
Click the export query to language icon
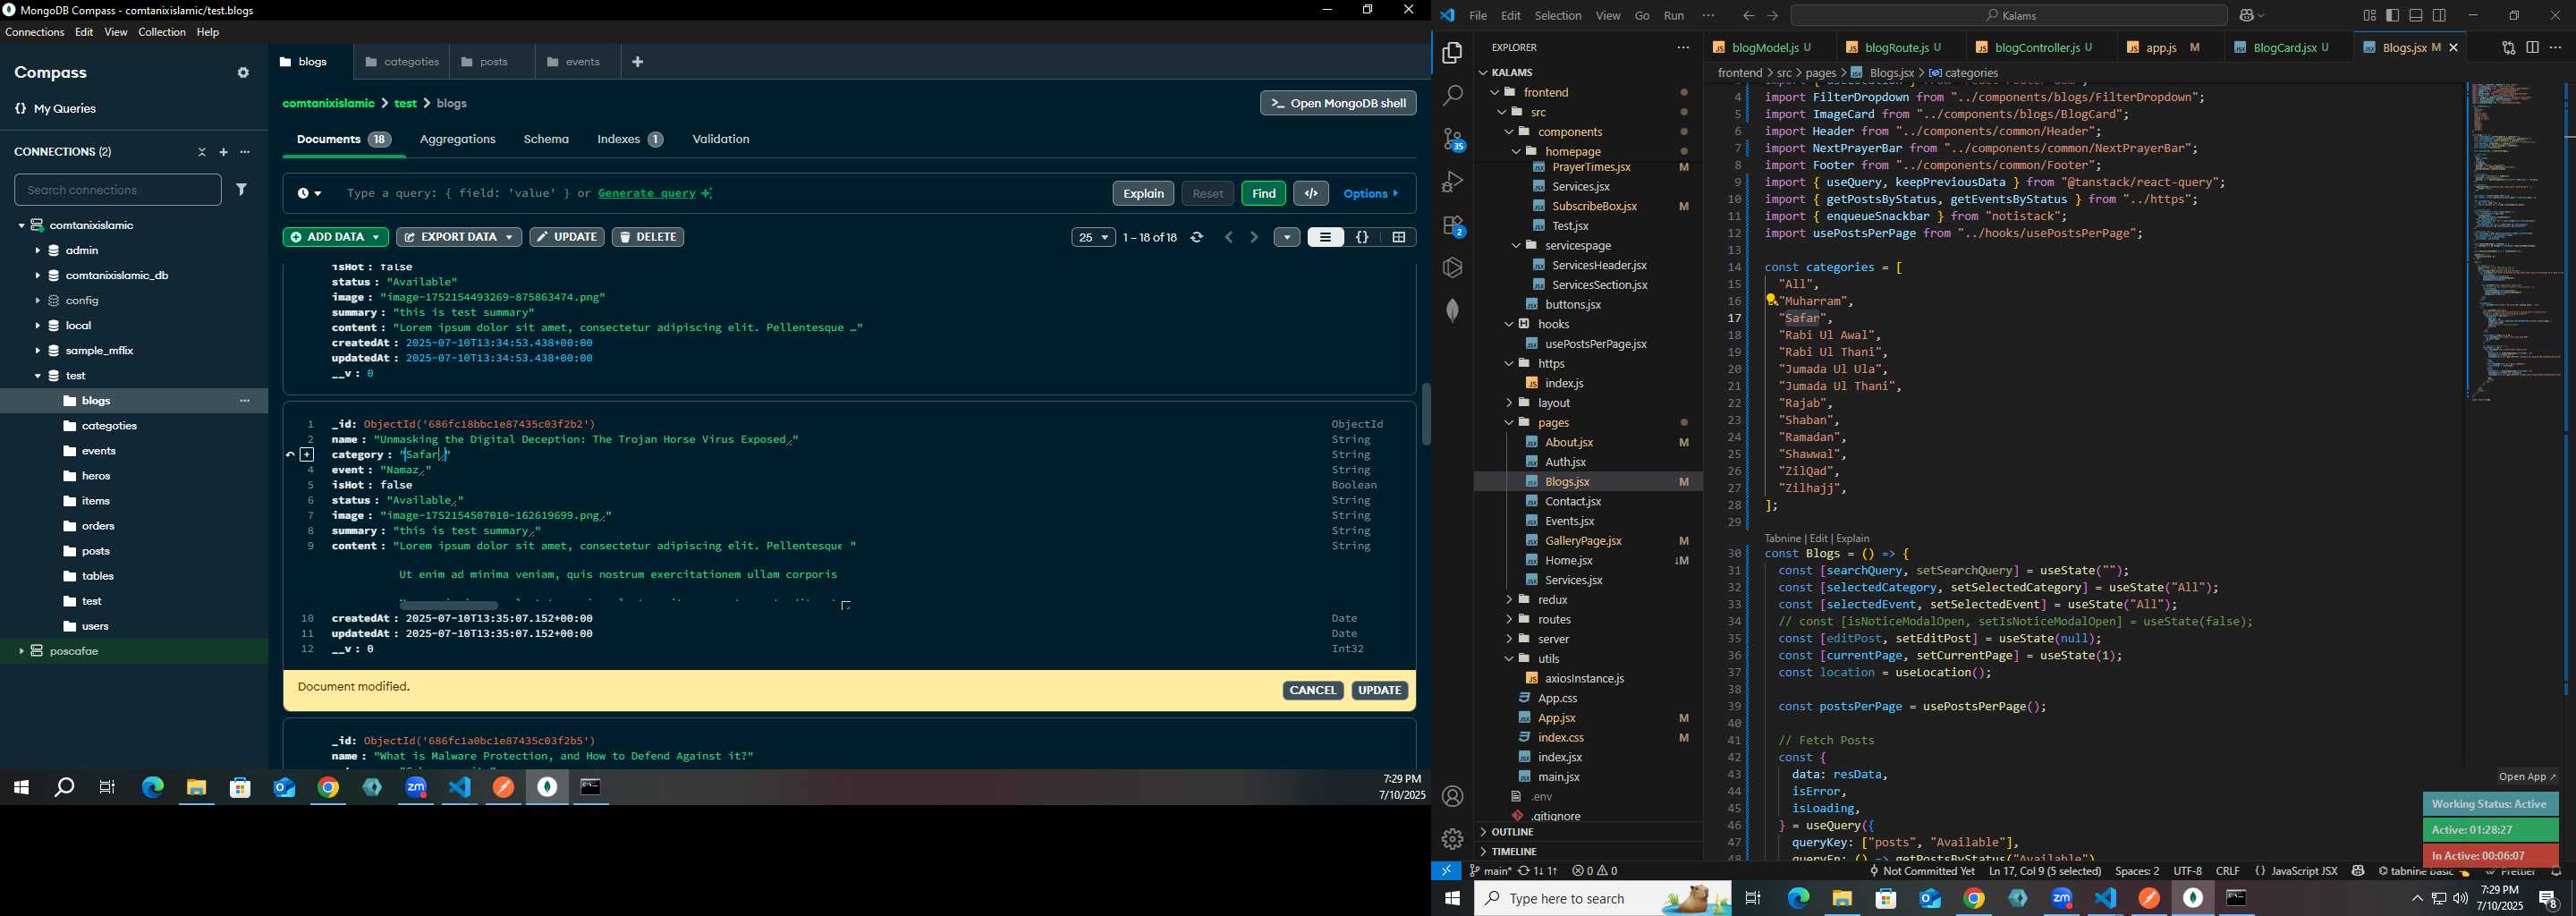[x=1311, y=193]
